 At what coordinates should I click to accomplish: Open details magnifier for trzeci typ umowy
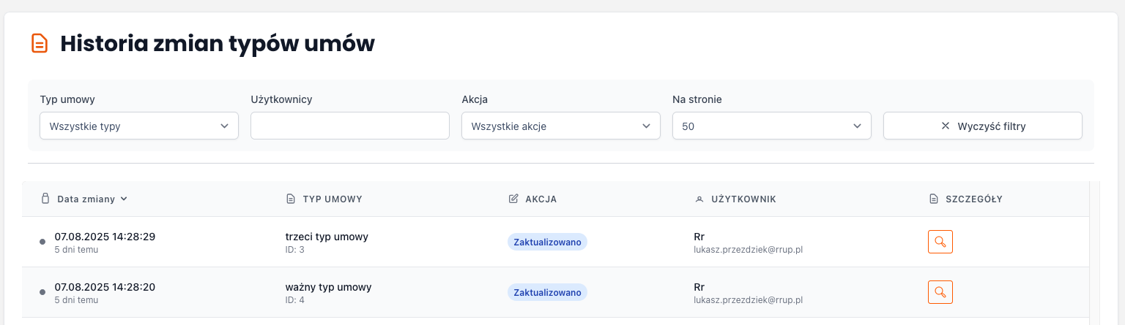tap(940, 242)
